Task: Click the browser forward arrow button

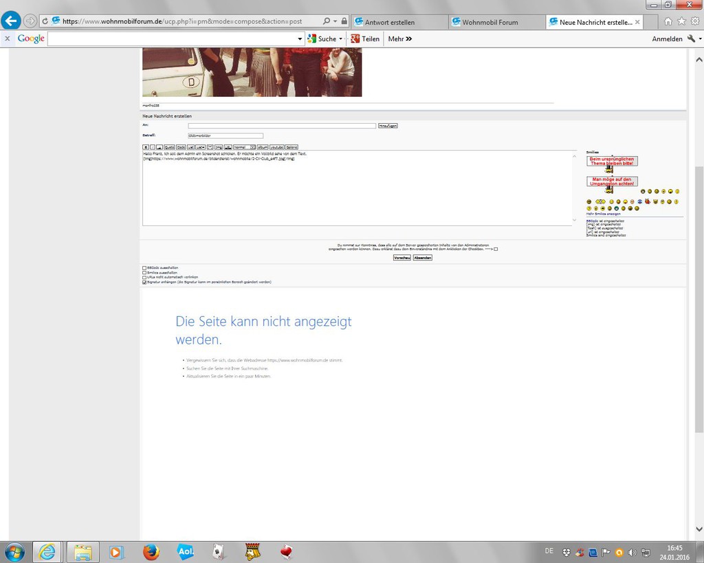Action: (x=30, y=21)
